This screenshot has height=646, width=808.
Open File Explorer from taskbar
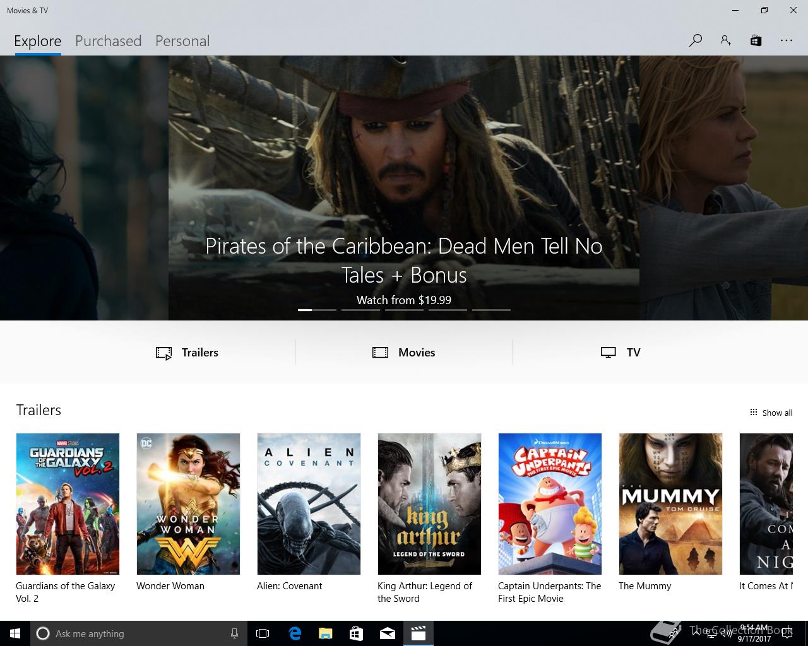point(325,633)
